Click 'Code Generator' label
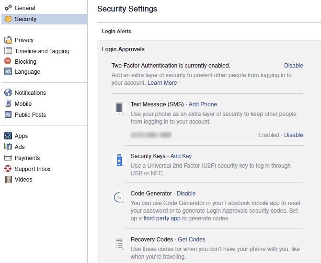This screenshot has height=263, width=321. coord(151,194)
